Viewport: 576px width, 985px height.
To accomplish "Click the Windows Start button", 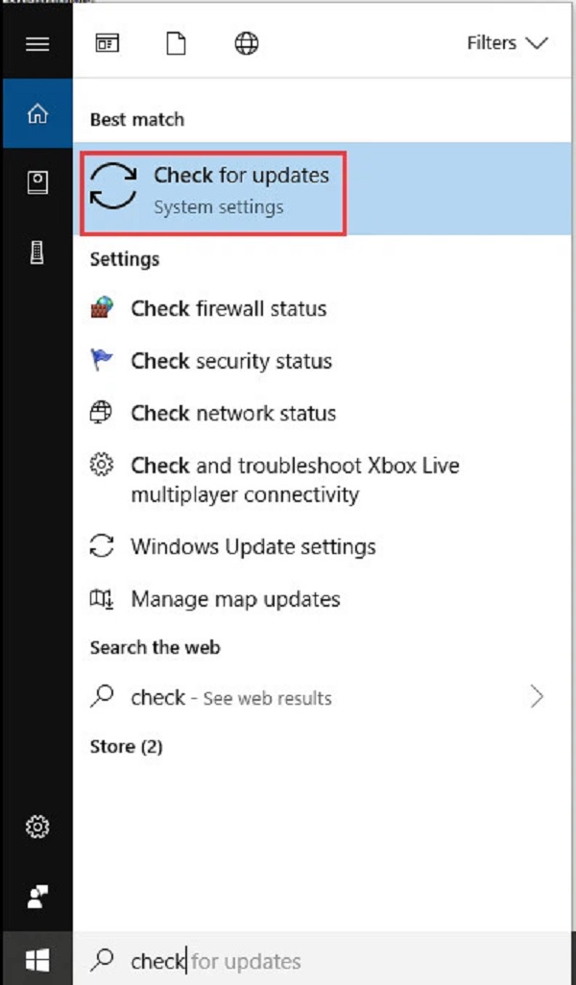I will pos(36,960).
